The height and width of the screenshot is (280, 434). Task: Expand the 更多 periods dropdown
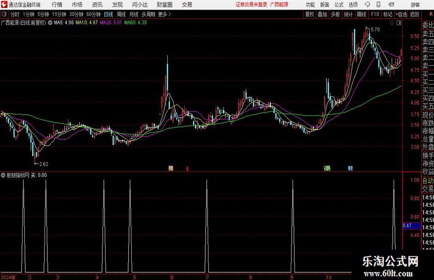point(164,14)
